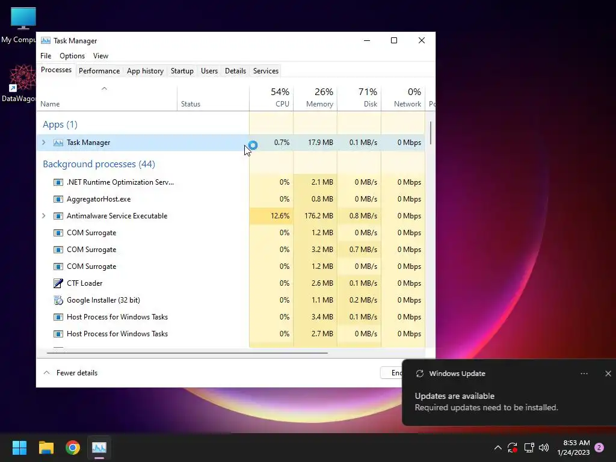Click the sort arrow above Name column

click(x=104, y=88)
